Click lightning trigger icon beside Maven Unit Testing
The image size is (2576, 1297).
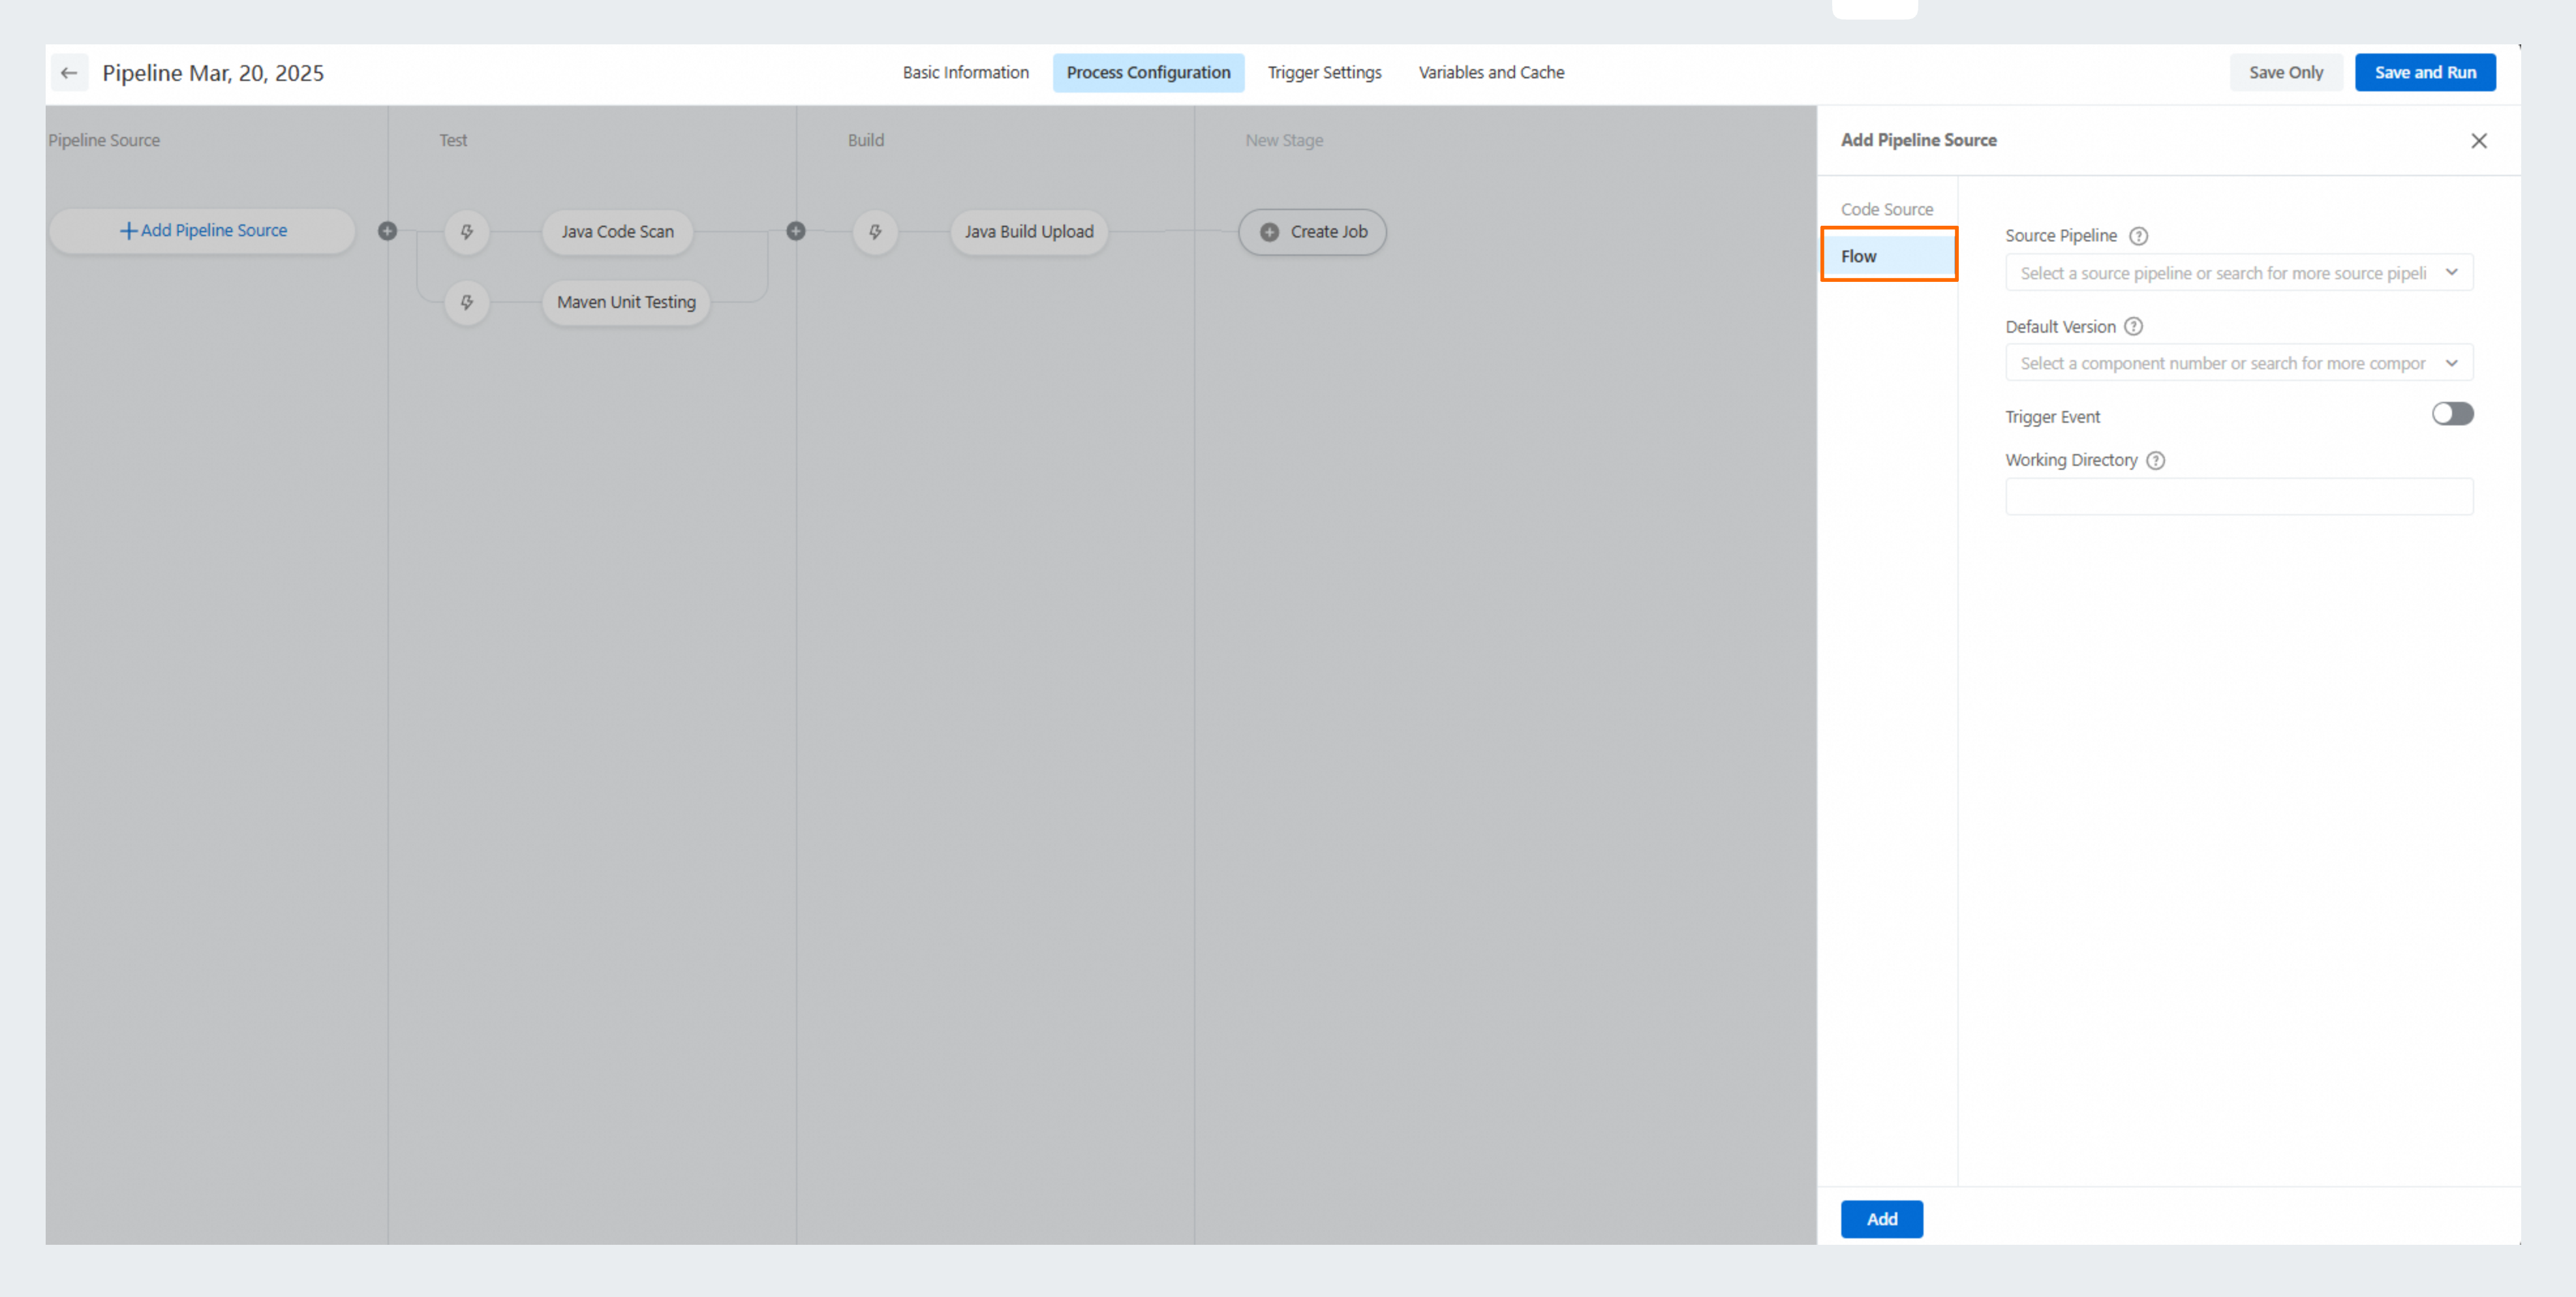(x=467, y=302)
